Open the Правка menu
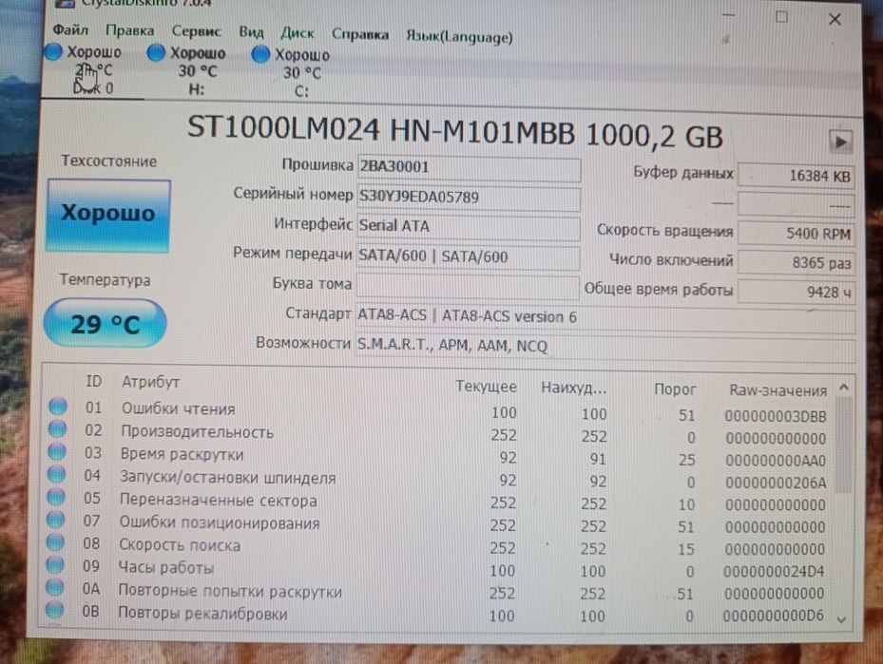883x664 pixels. point(129,30)
